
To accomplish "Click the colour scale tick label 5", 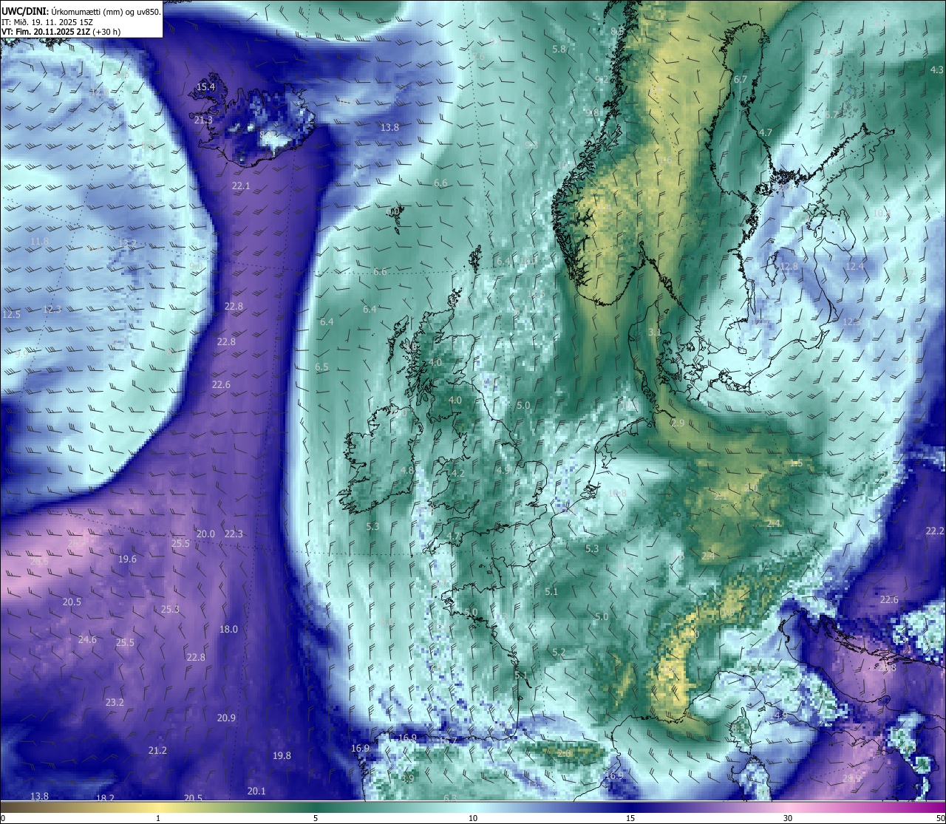I will 316,818.
